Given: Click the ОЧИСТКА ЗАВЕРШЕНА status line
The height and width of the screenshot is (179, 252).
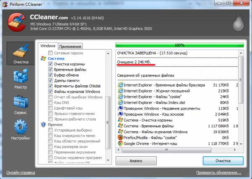Looking at the screenshot, I should click(152, 53).
